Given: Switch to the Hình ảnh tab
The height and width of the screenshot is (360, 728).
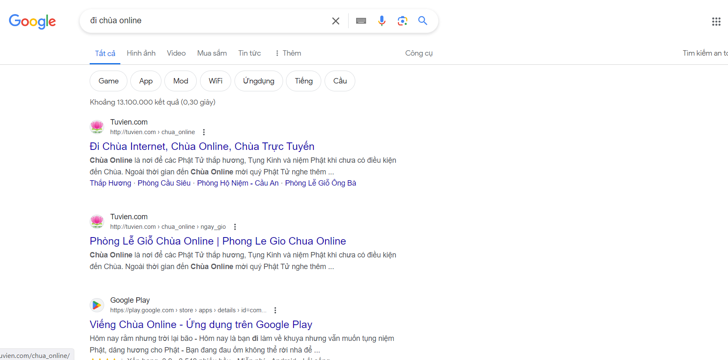Looking at the screenshot, I should click(x=141, y=53).
